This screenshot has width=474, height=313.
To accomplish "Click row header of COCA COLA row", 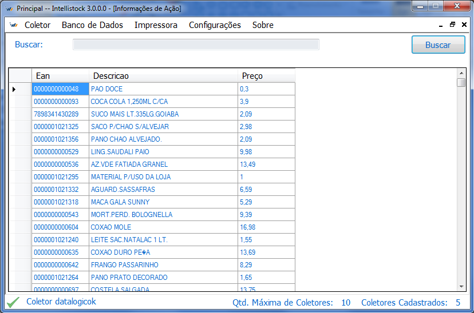I will [20, 102].
